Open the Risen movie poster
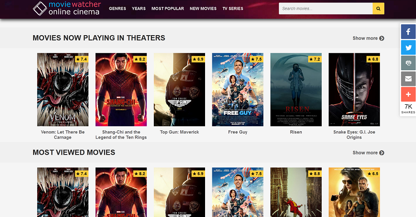416x217 pixels. coord(296,90)
